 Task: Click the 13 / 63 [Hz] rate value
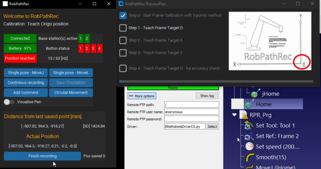(x=58, y=58)
